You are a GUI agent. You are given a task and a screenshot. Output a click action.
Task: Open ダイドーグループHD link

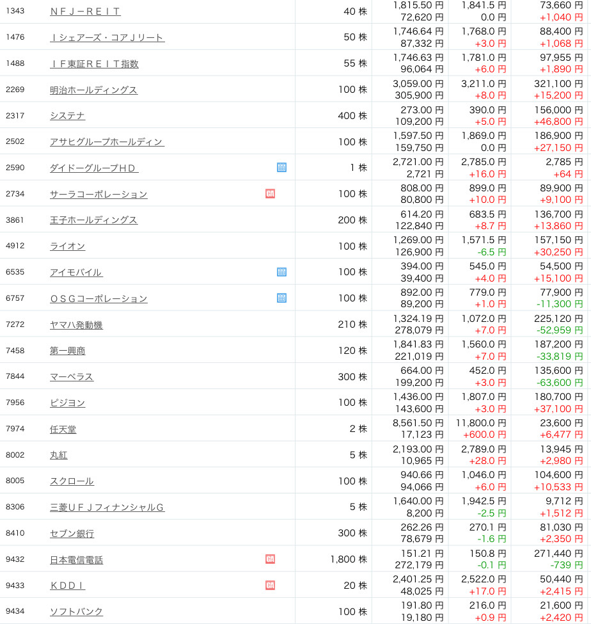click(x=94, y=168)
